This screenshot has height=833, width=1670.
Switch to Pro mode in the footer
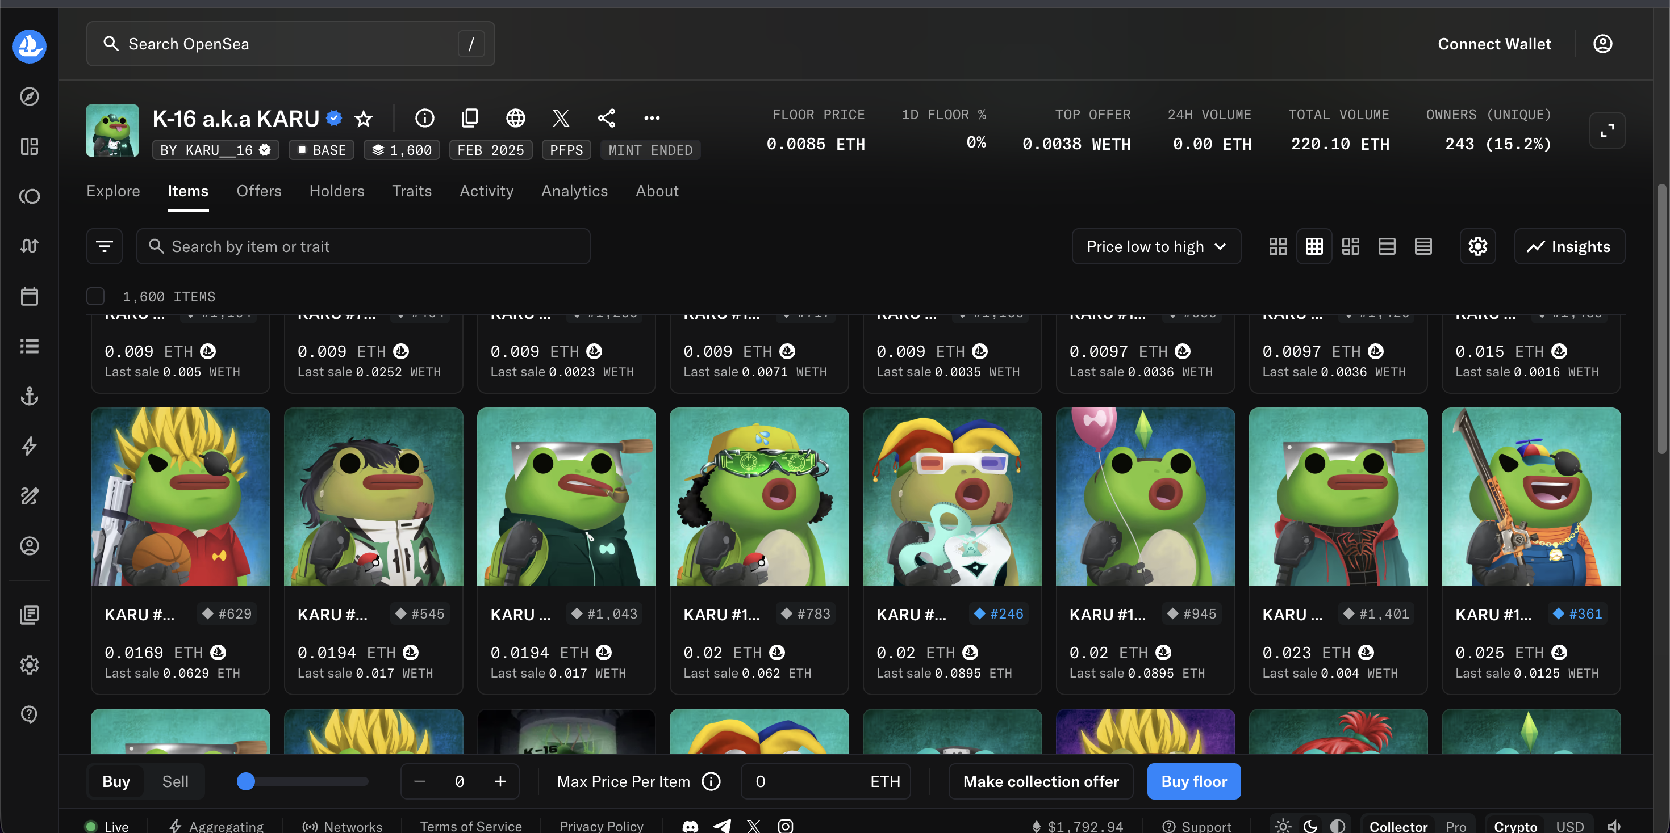(1455, 827)
